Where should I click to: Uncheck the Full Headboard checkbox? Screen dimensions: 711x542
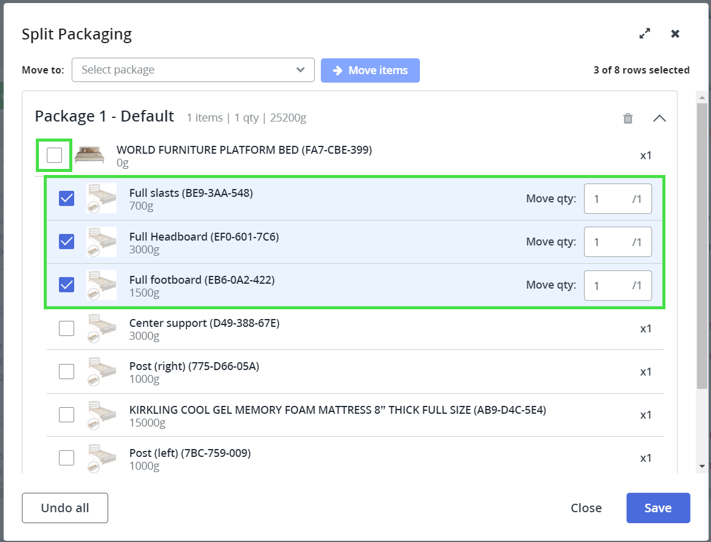(x=67, y=242)
